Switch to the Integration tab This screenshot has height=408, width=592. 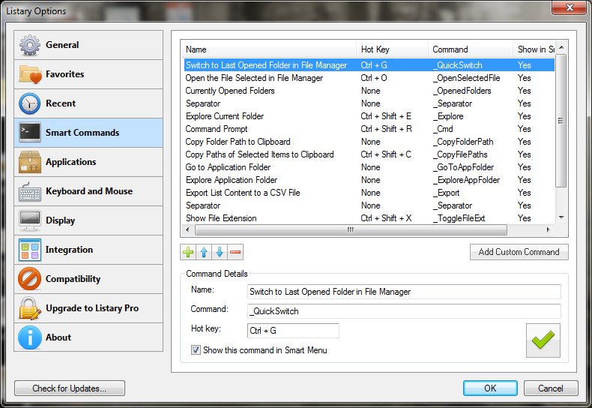(88, 250)
